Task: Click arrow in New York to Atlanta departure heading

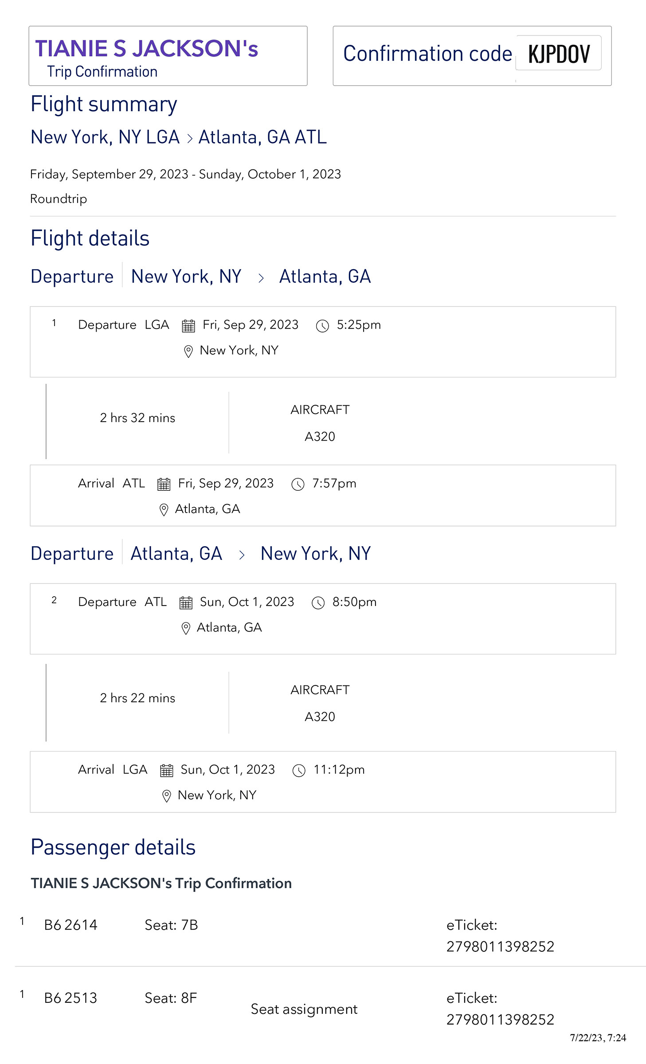Action: point(261,278)
